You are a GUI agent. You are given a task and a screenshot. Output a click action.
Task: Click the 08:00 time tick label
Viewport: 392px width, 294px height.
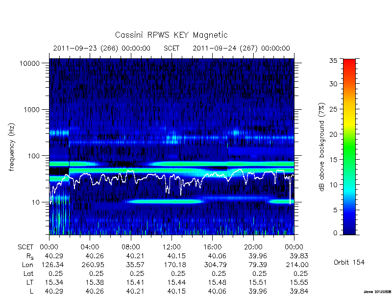130,247
